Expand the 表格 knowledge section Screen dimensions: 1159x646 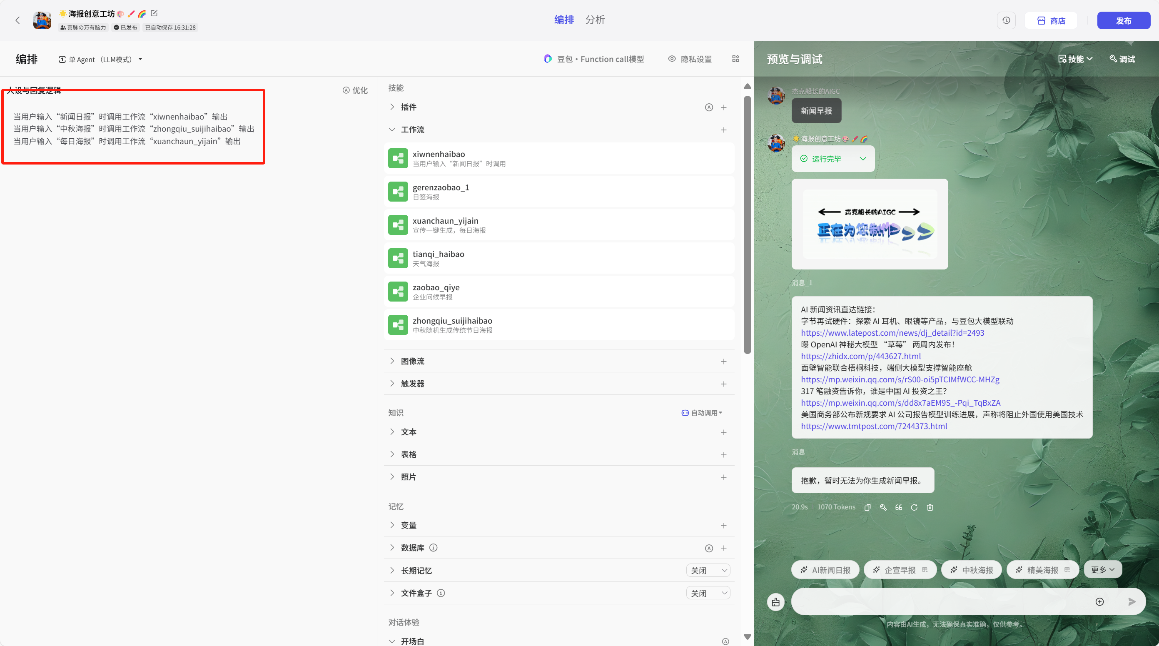(392, 454)
